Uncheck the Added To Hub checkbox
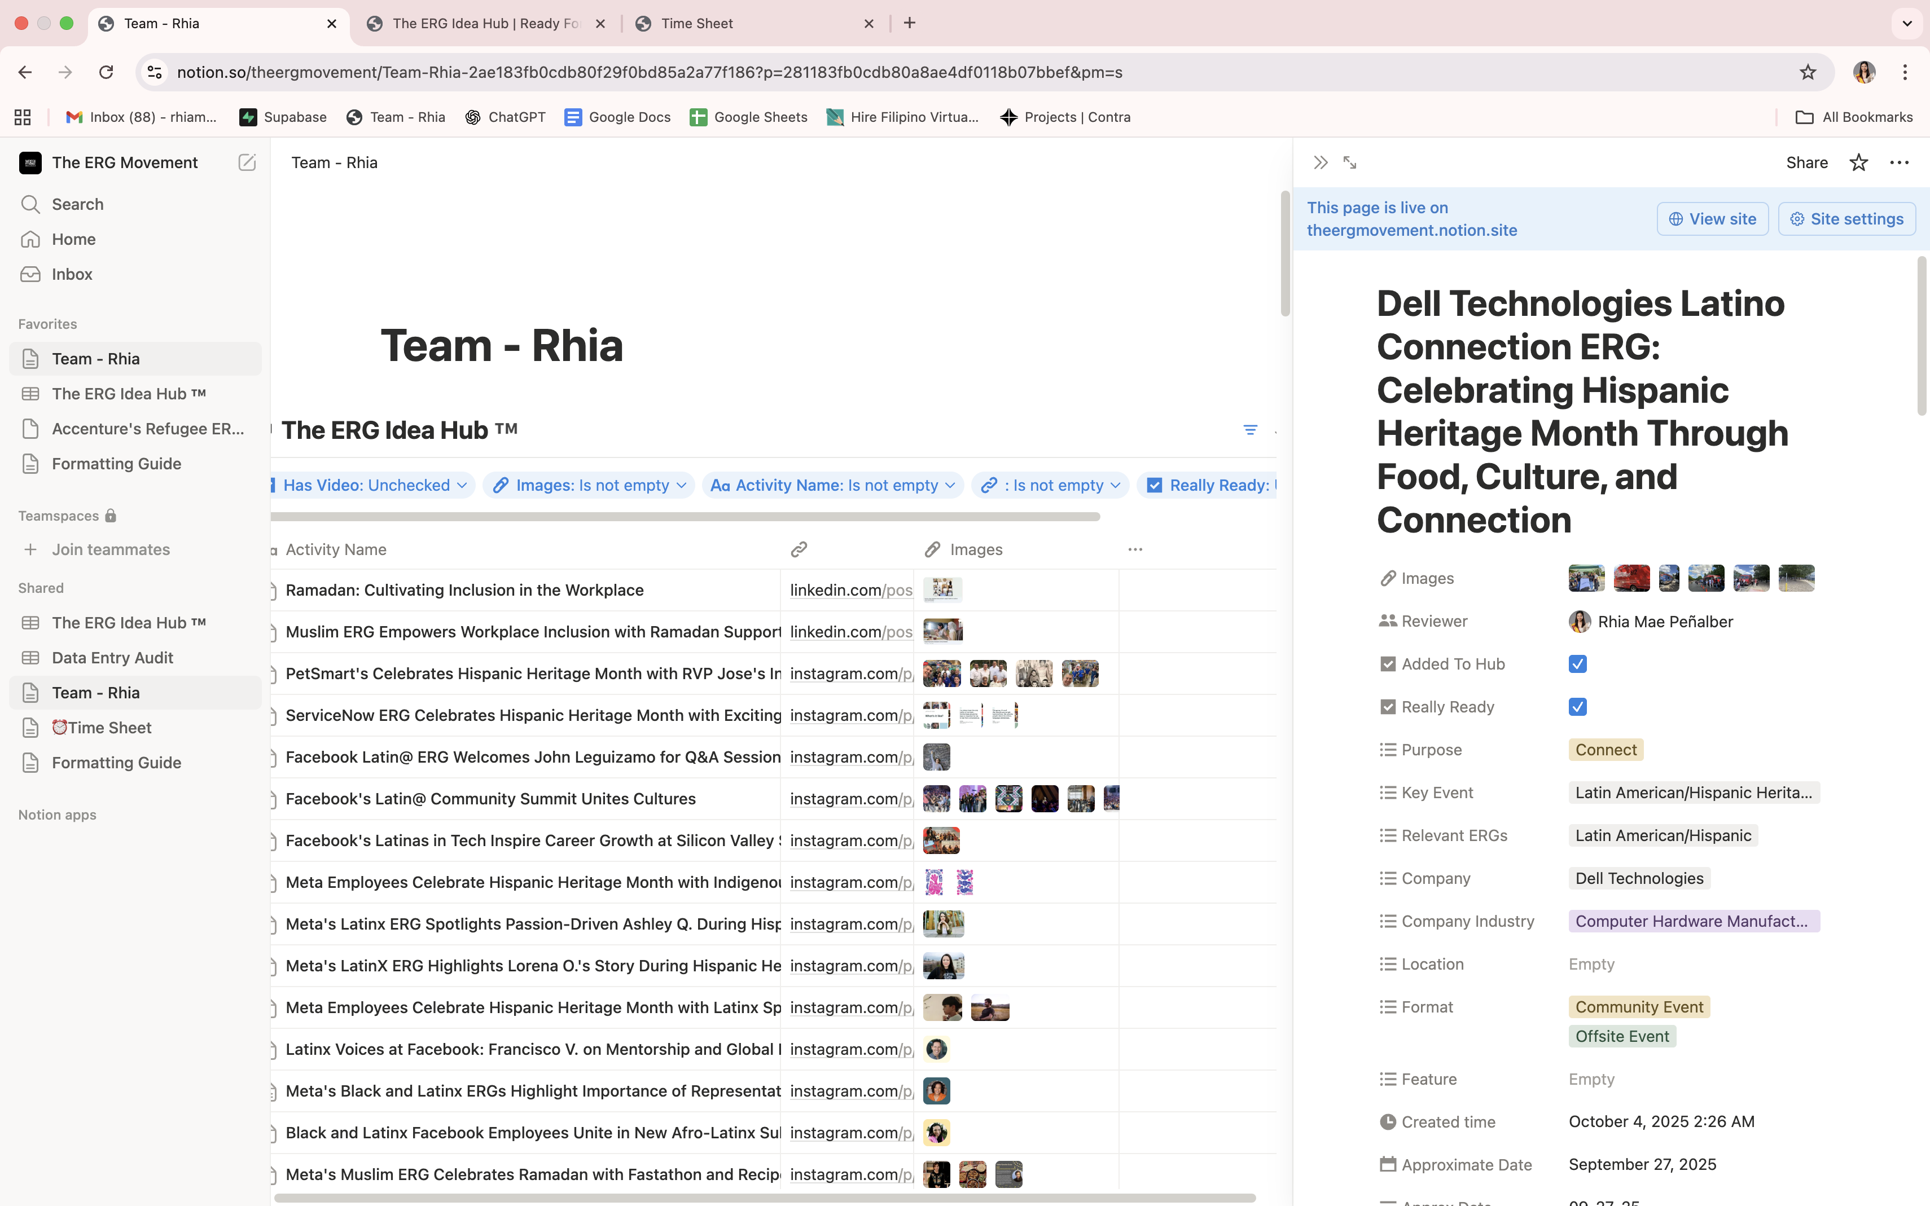 [1577, 664]
